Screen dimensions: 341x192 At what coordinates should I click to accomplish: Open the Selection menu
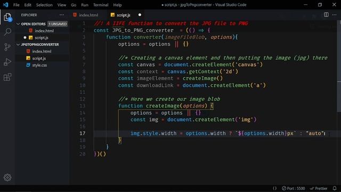click(x=44, y=5)
